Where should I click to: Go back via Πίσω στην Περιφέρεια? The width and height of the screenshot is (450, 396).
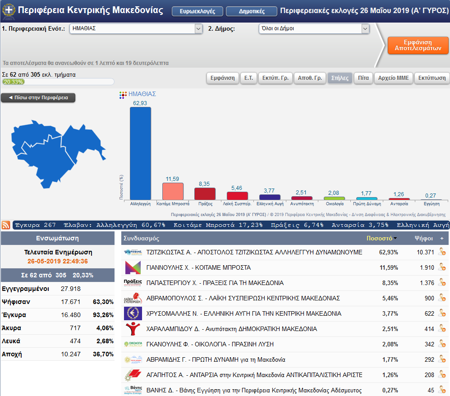[x=38, y=97]
